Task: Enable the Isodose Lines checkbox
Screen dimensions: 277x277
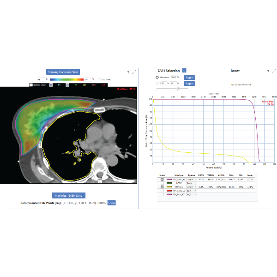Action: tap(31, 85)
